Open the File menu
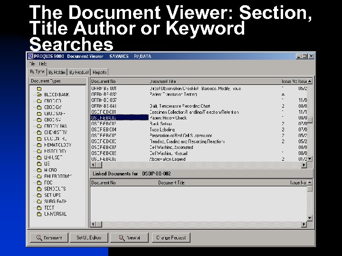Viewport: 342px width, 256px height. pos(32,64)
